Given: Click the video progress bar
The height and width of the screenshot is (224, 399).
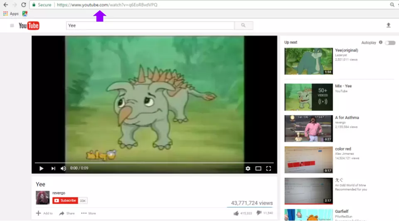Looking at the screenshot, I should [x=154, y=163].
